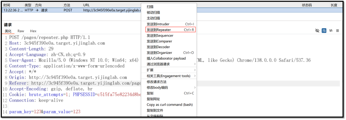Click the param_key=123&param_value=123 body line

(45, 112)
